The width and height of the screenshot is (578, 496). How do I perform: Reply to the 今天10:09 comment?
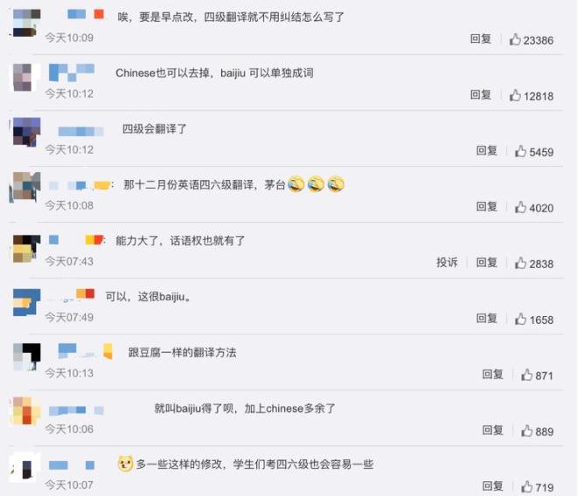coord(481,38)
